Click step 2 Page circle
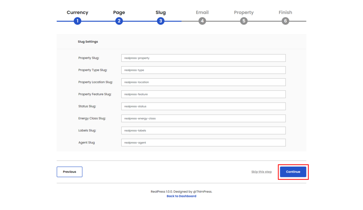363x210 pixels. click(x=119, y=21)
